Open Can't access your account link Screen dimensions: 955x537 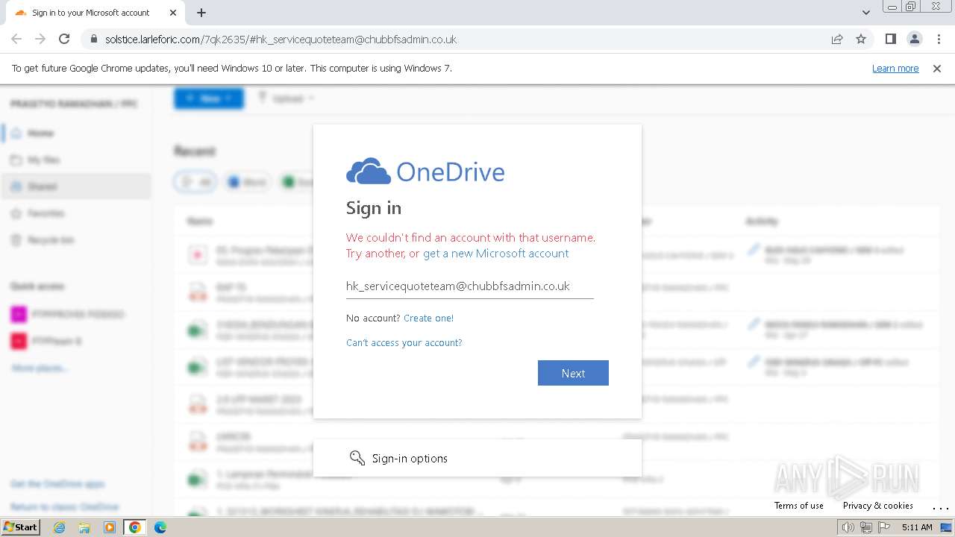404,343
